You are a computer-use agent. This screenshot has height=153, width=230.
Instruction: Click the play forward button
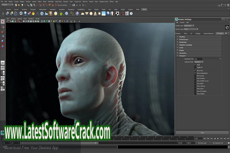[218, 139]
